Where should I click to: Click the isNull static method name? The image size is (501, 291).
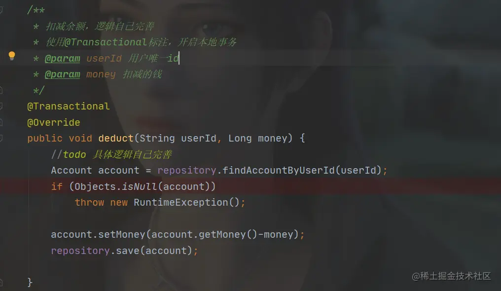pos(140,186)
